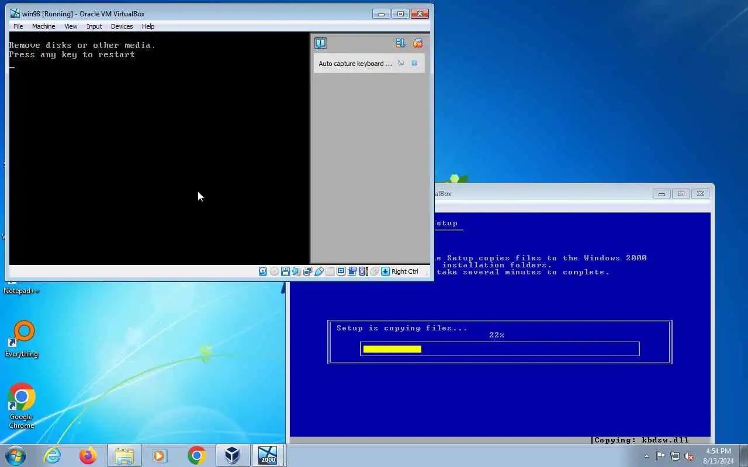The height and width of the screenshot is (467, 748).
Task: Open the Windows Start menu
Action: [16, 455]
